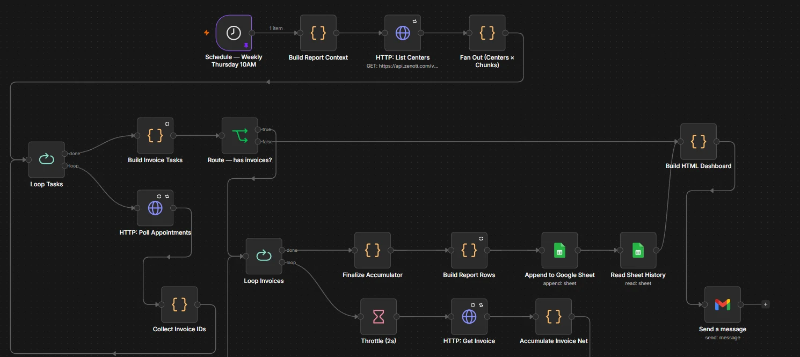Screen dimensions: 800x357
Task: Select the HTTP: Get Invoice globe node
Action: 469,317
